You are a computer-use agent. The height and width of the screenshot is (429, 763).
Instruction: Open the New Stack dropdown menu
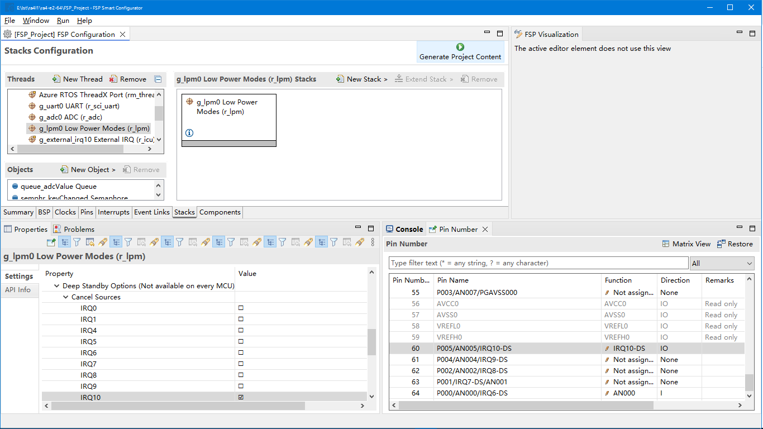[x=361, y=79]
